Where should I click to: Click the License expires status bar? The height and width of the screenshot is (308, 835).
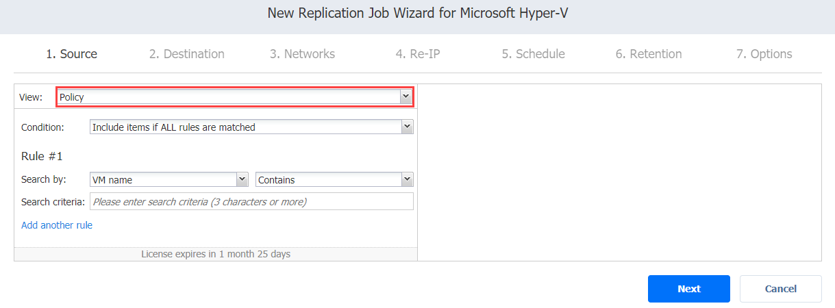tap(216, 254)
